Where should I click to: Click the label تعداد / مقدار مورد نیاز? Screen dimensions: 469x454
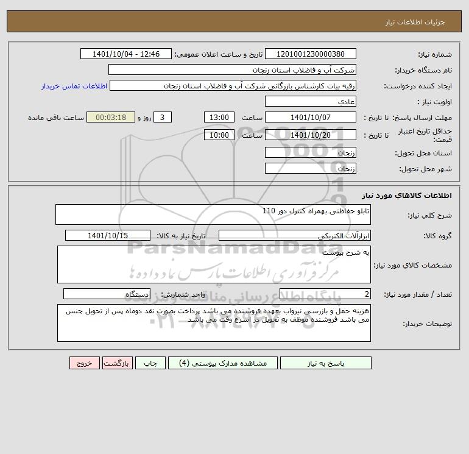click(x=418, y=294)
